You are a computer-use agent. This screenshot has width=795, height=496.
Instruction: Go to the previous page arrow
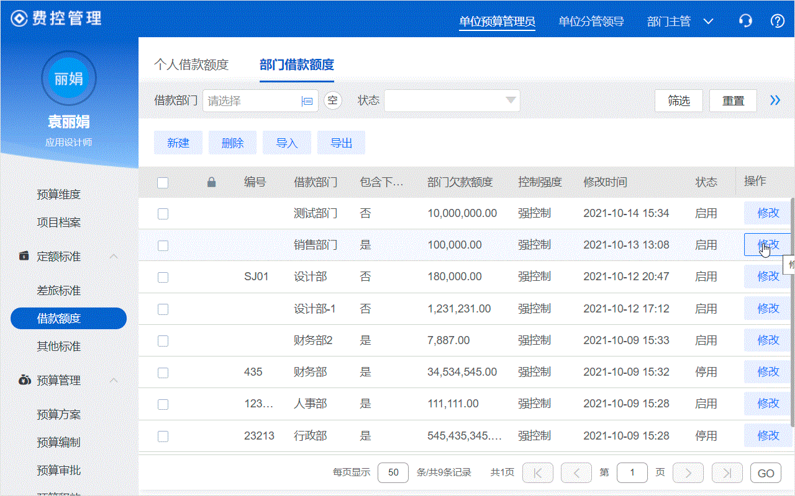point(576,473)
